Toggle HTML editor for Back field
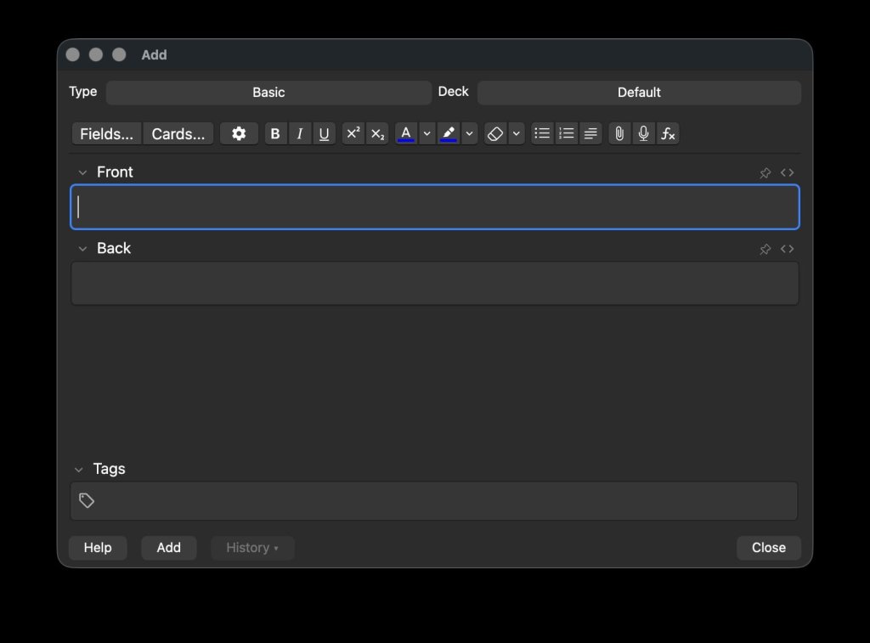This screenshot has height=643, width=870. click(787, 249)
